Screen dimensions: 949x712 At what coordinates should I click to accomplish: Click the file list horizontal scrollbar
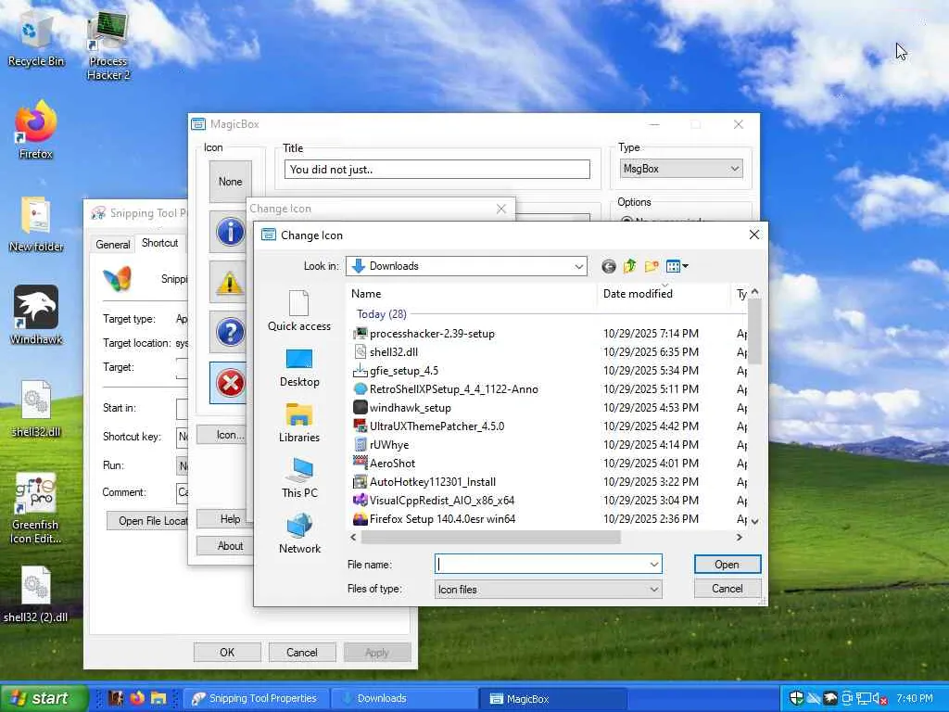pyautogui.click(x=491, y=537)
